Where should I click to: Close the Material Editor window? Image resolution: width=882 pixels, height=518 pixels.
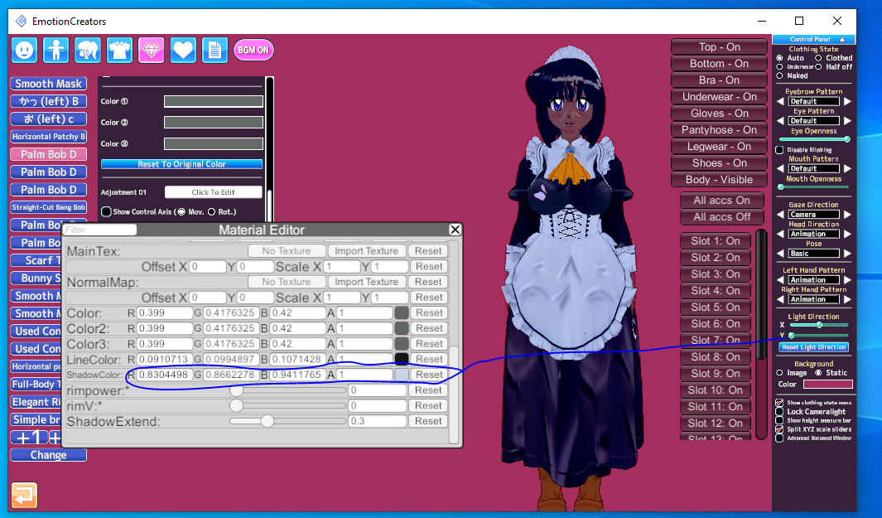pyautogui.click(x=455, y=230)
